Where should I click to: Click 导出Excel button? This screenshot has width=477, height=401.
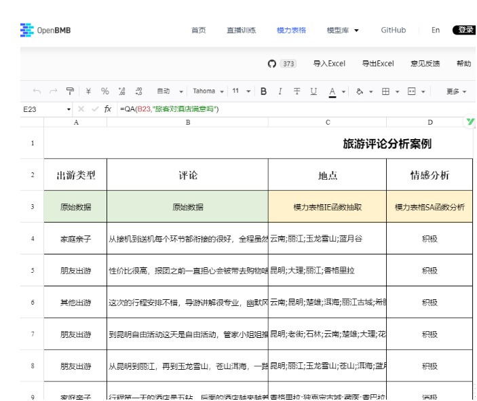tap(378, 64)
